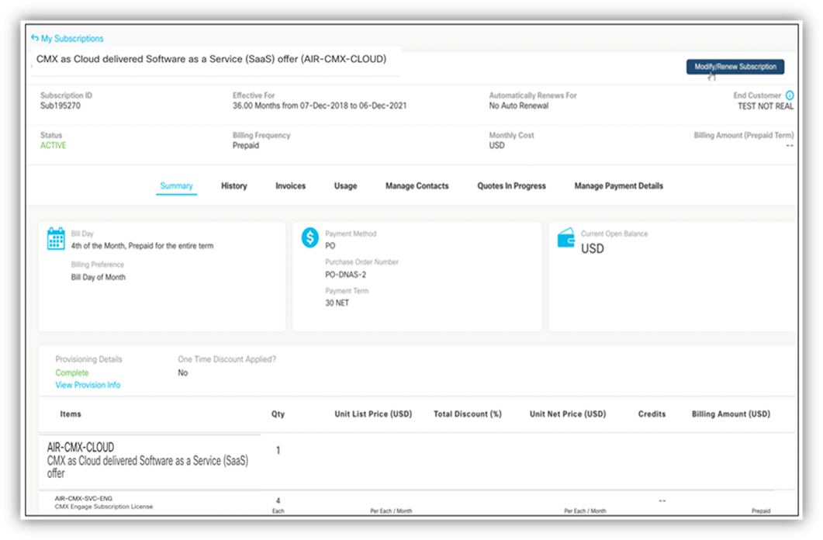Open Quotes In Progress tab
This screenshot has height=540, width=823.
511,185
